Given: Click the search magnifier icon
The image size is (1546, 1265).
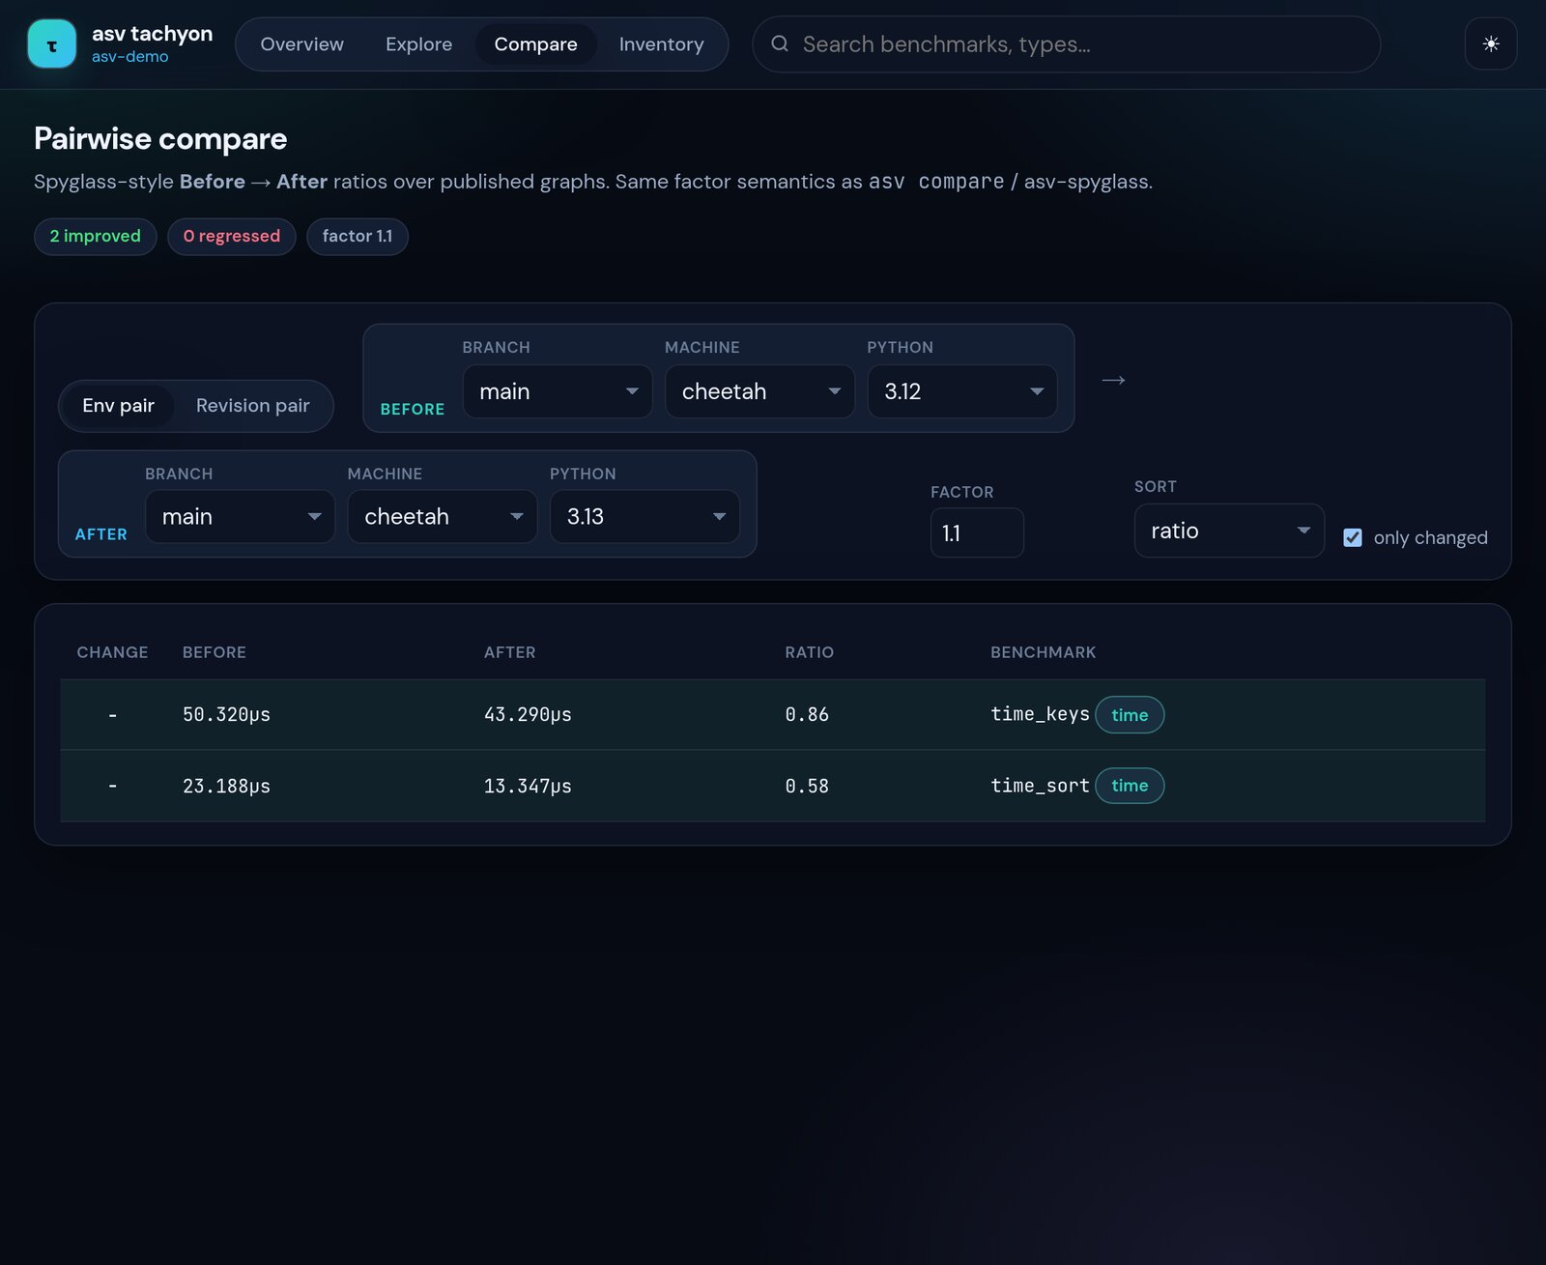Looking at the screenshot, I should click(780, 43).
